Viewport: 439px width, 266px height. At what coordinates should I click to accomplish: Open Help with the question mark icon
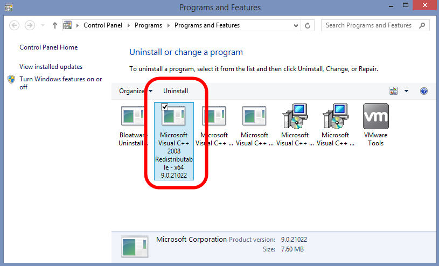tap(424, 91)
